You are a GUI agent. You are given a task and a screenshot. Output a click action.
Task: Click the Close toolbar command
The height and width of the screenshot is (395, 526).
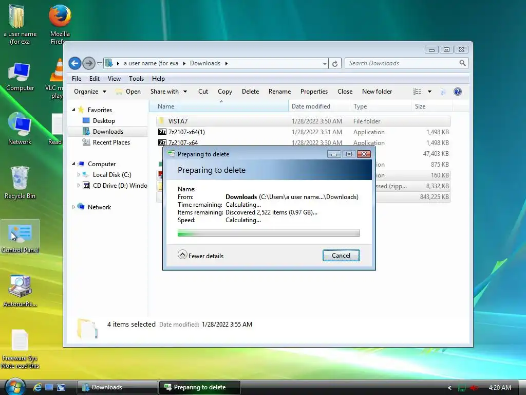click(345, 92)
